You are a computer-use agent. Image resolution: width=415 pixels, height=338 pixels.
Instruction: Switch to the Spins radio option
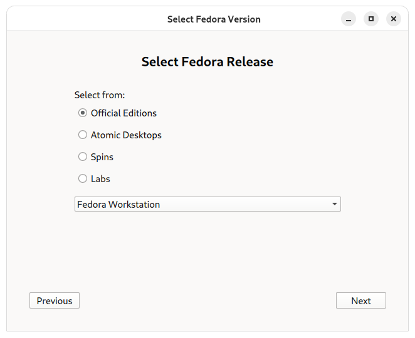click(x=83, y=157)
